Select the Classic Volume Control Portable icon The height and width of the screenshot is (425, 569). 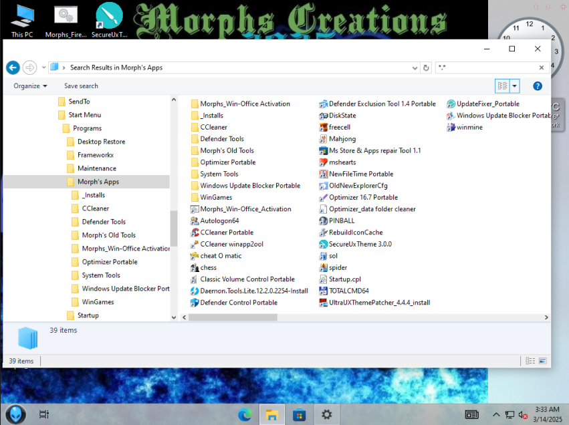point(195,279)
